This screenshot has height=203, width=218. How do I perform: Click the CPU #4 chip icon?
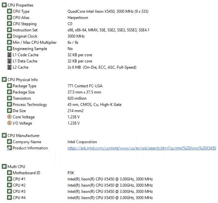point(9,198)
